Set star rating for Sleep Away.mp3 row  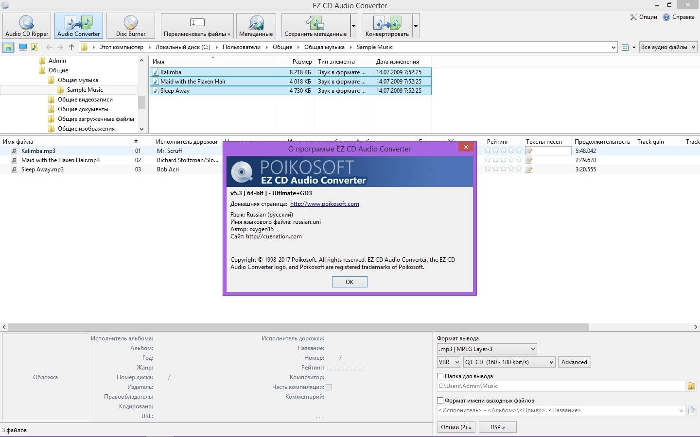click(x=503, y=169)
